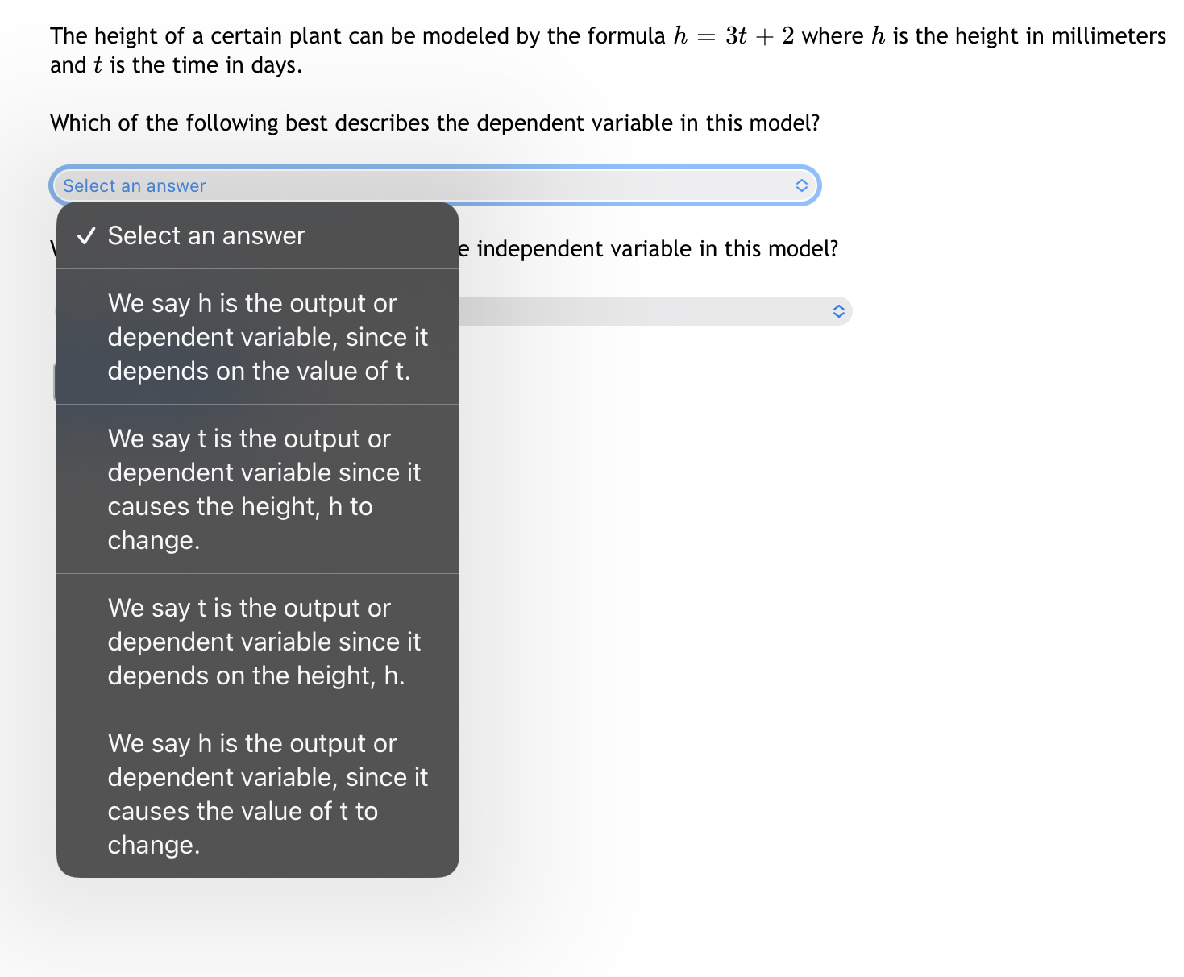Screen dimensions: 1184x977
Task: Click the highlighted 'Select an answer' field text
Action: click(x=134, y=185)
